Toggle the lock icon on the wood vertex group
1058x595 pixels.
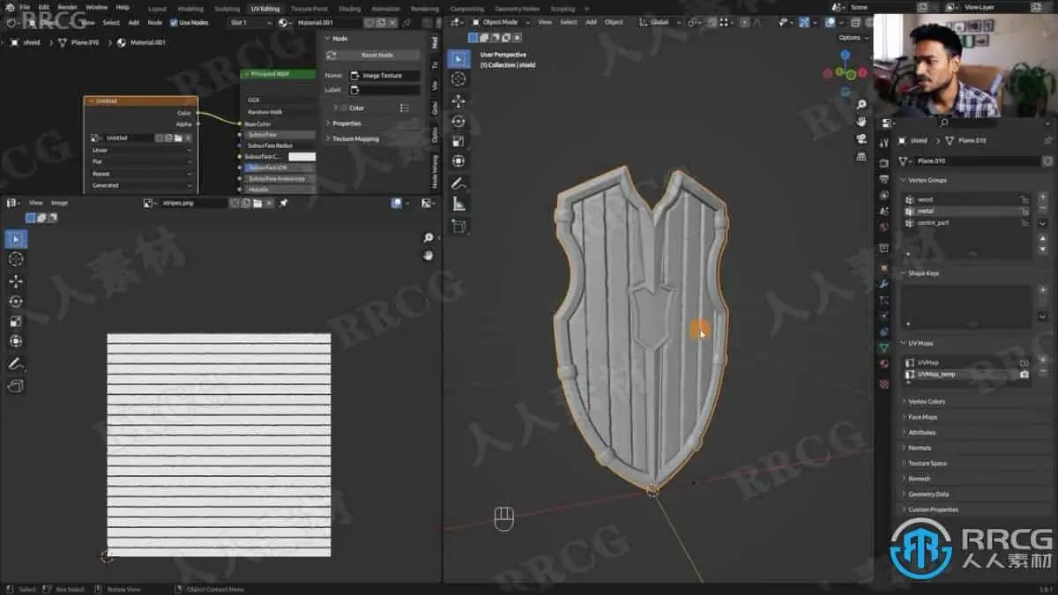[1024, 200]
